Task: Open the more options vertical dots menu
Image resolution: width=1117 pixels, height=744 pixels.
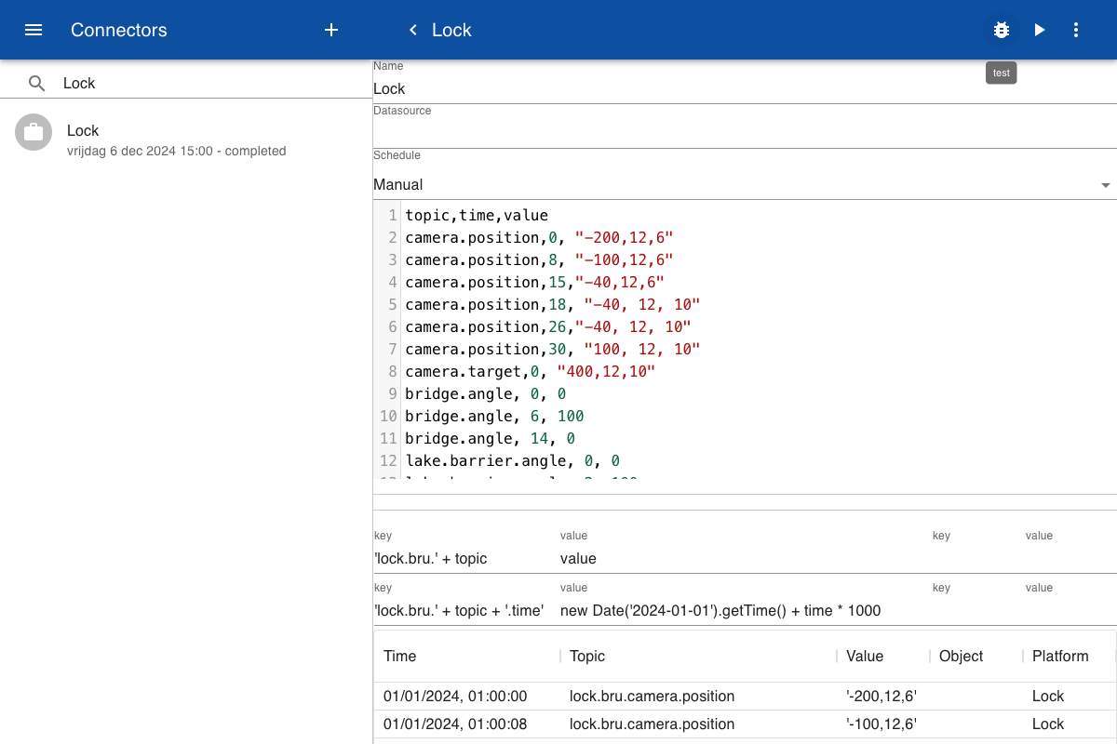Action: pyautogui.click(x=1076, y=30)
